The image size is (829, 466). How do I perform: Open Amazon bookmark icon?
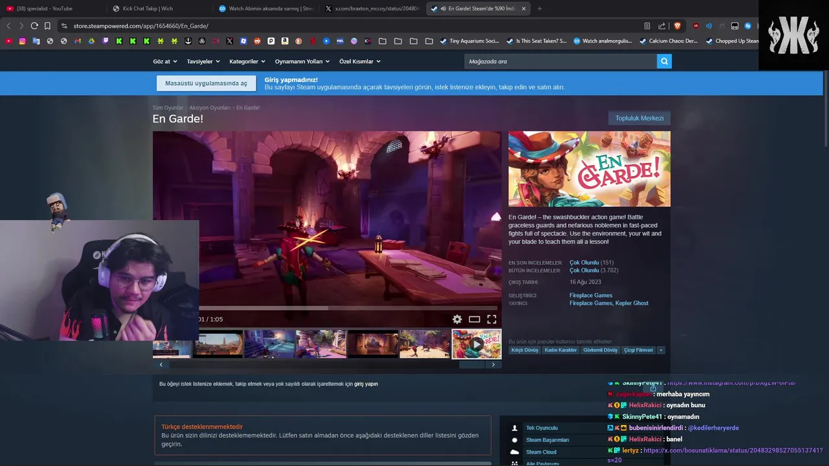pyautogui.click(x=285, y=41)
